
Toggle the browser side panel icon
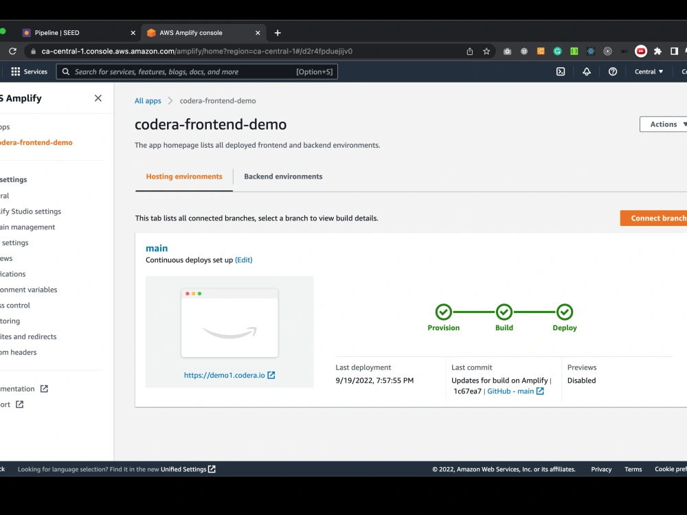click(675, 51)
